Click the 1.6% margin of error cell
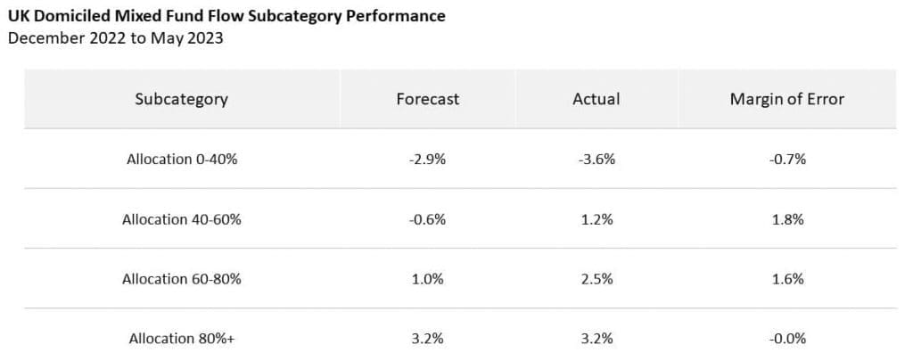The height and width of the screenshot is (361, 913). 786,279
